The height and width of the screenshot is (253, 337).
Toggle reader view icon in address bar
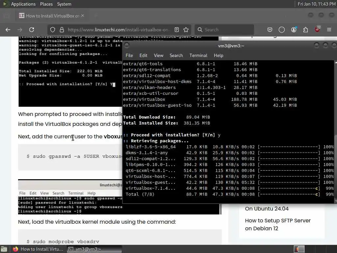click(177, 30)
